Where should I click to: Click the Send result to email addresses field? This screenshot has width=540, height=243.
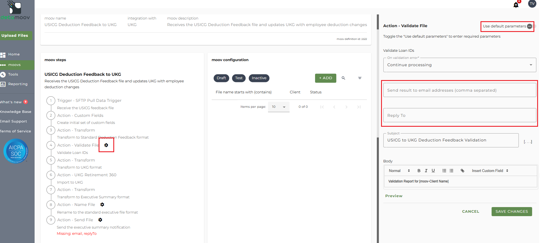(460, 90)
